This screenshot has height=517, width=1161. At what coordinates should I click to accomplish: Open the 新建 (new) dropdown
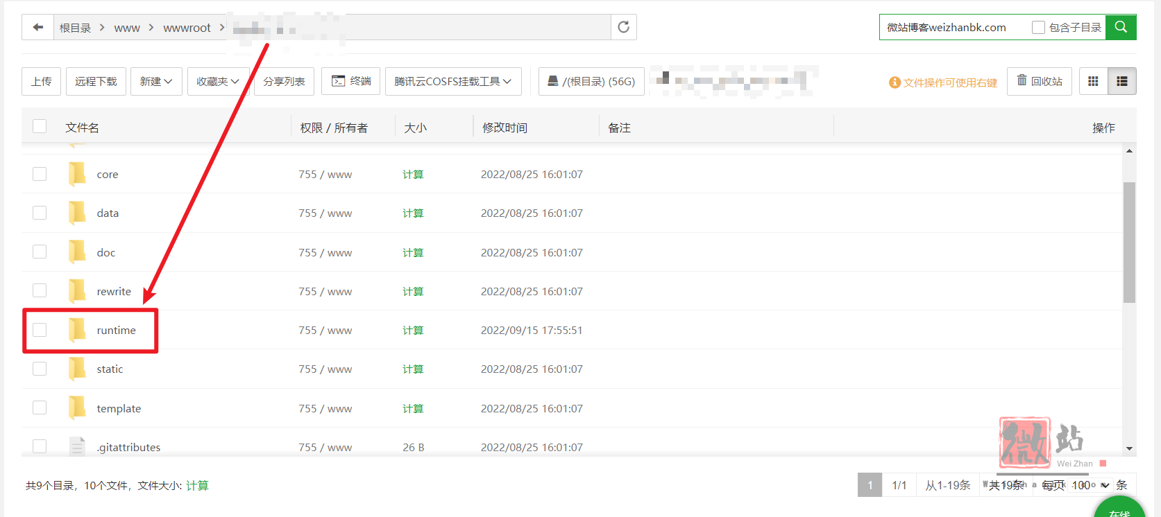pos(156,81)
